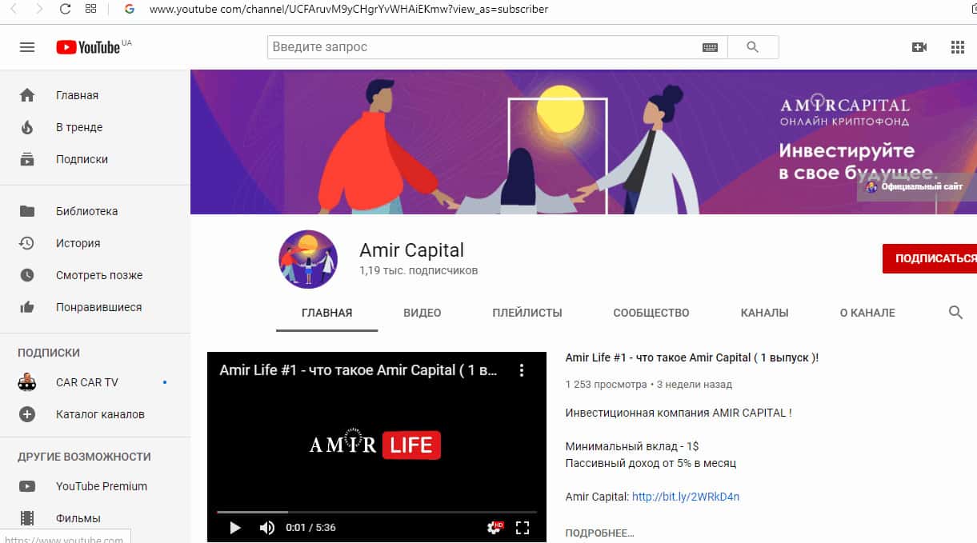
Task: Open the hamburger guide menu
Action: tap(27, 47)
